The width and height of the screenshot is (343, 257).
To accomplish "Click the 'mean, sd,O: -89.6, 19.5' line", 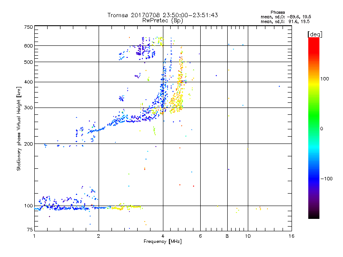I will point(286,17).
